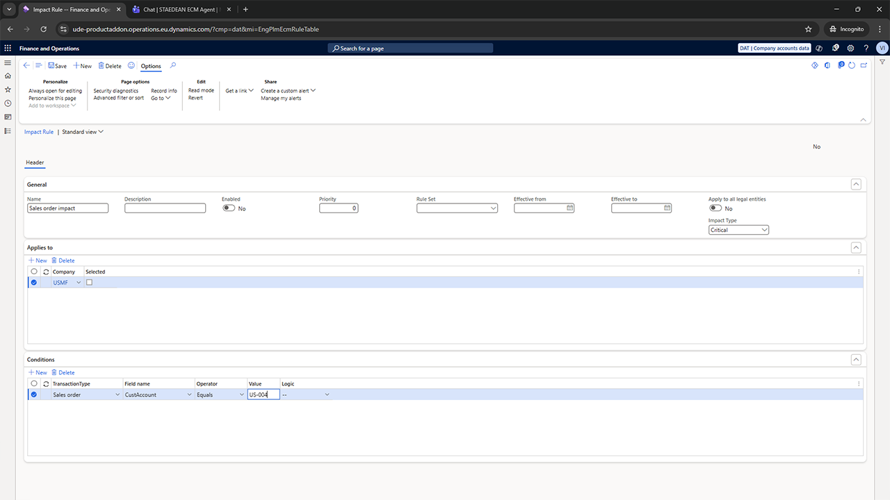Open Conditions grid options three-dot menu
Image resolution: width=890 pixels, height=500 pixels.
(859, 383)
